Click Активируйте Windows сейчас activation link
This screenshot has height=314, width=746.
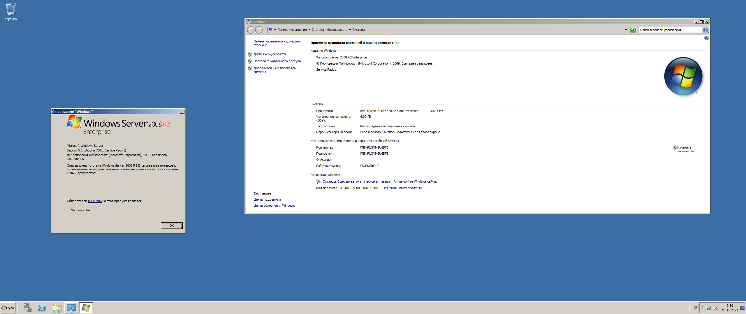(415, 182)
